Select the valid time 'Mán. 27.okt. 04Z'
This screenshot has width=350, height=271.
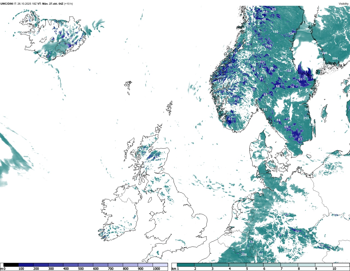tap(53, 4)
